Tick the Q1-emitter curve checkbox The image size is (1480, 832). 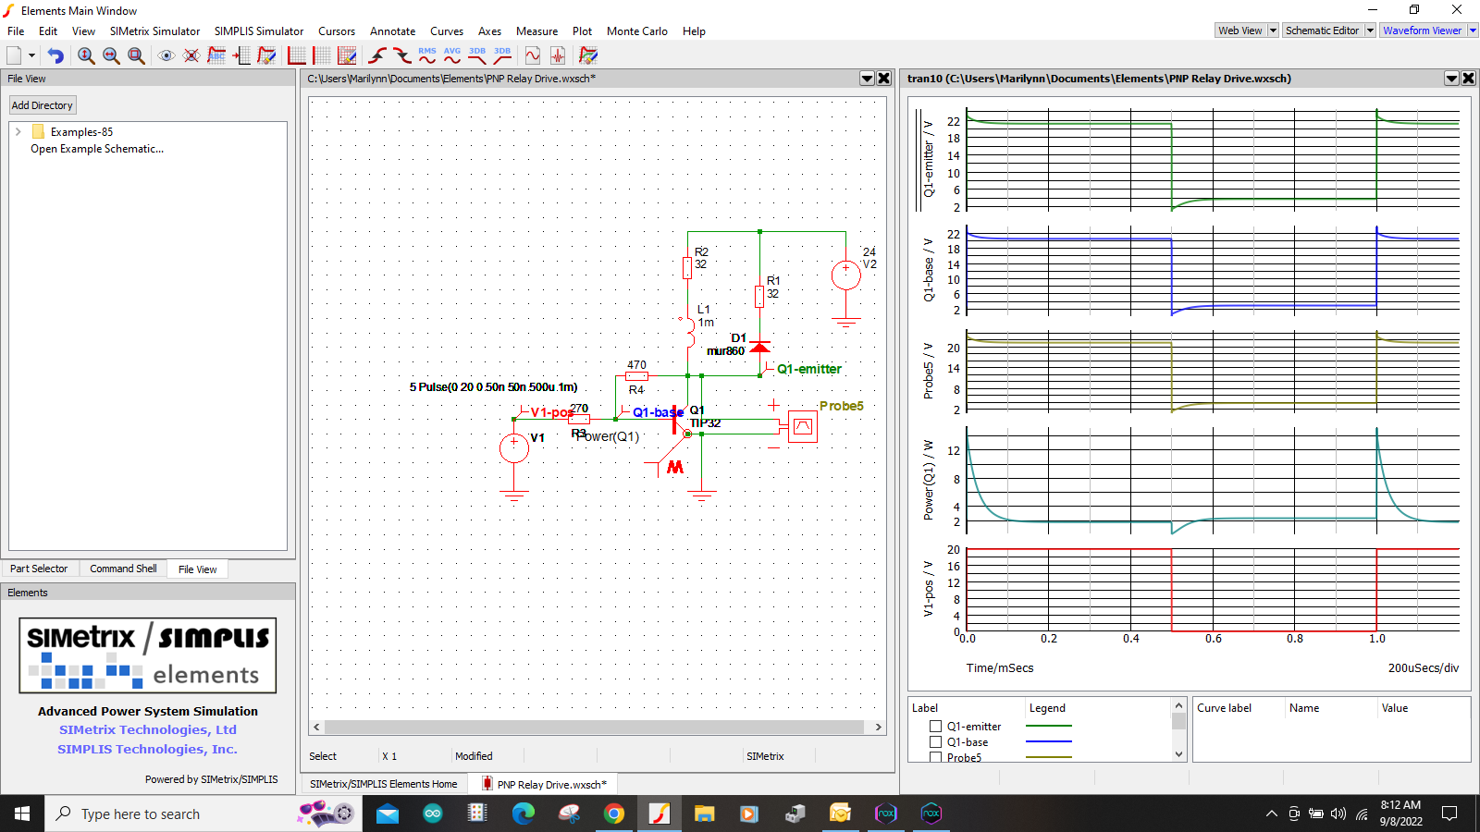tap(936, 727)
